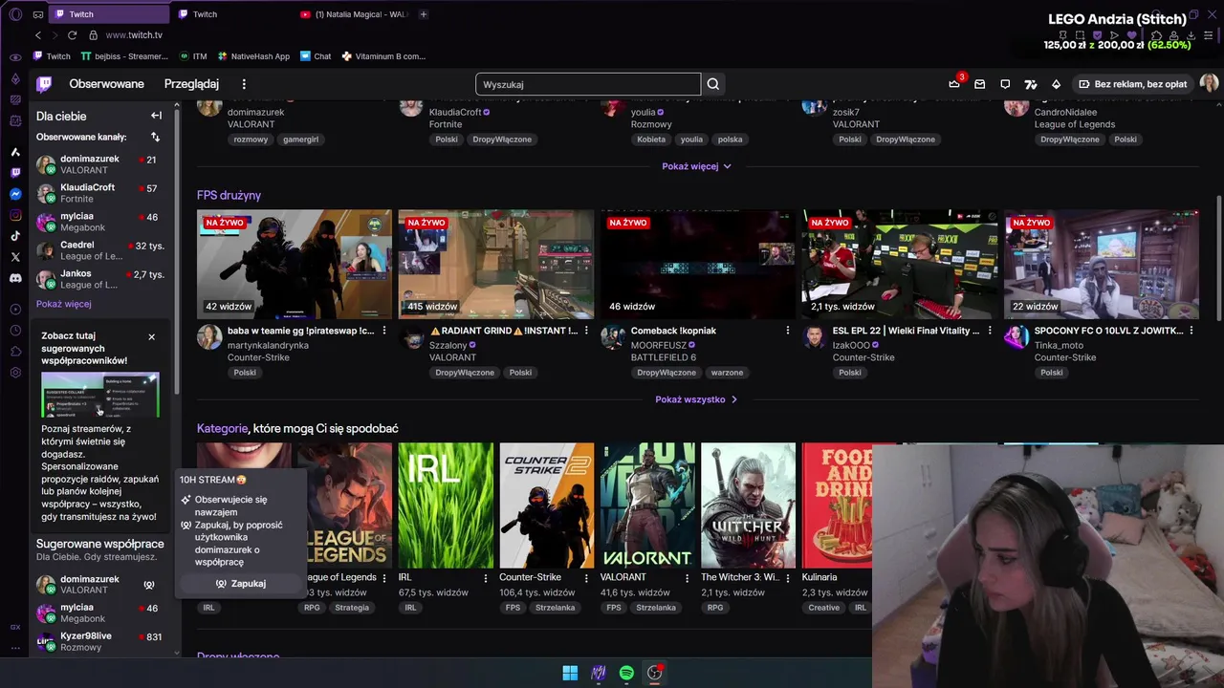Reload the page in browser
Viewport: 1224px width, 688px height.
72,35
